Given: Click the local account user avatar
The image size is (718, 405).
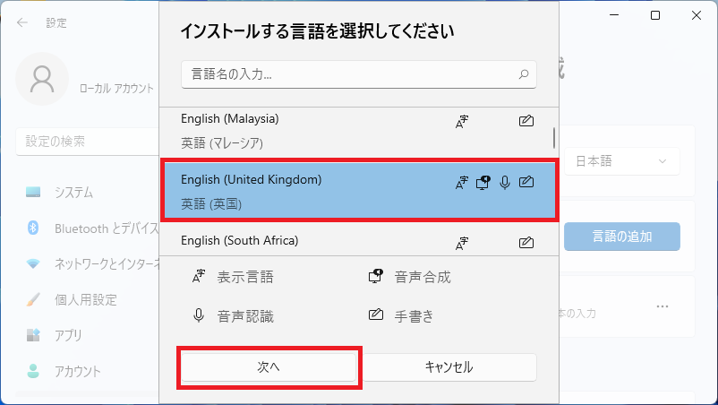Looking at the screenshot, I should 42,79.
